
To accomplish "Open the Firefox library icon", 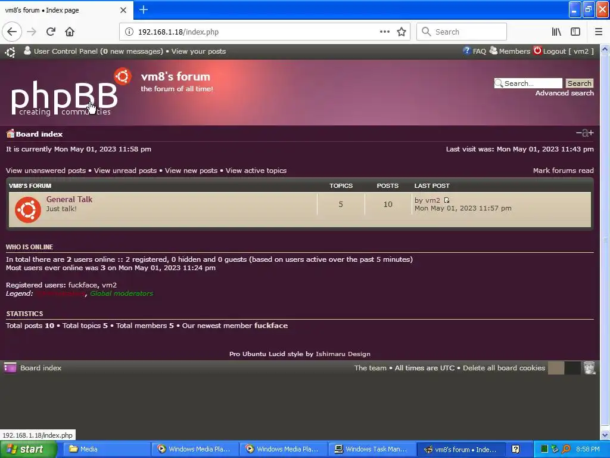I will [556, 32].
